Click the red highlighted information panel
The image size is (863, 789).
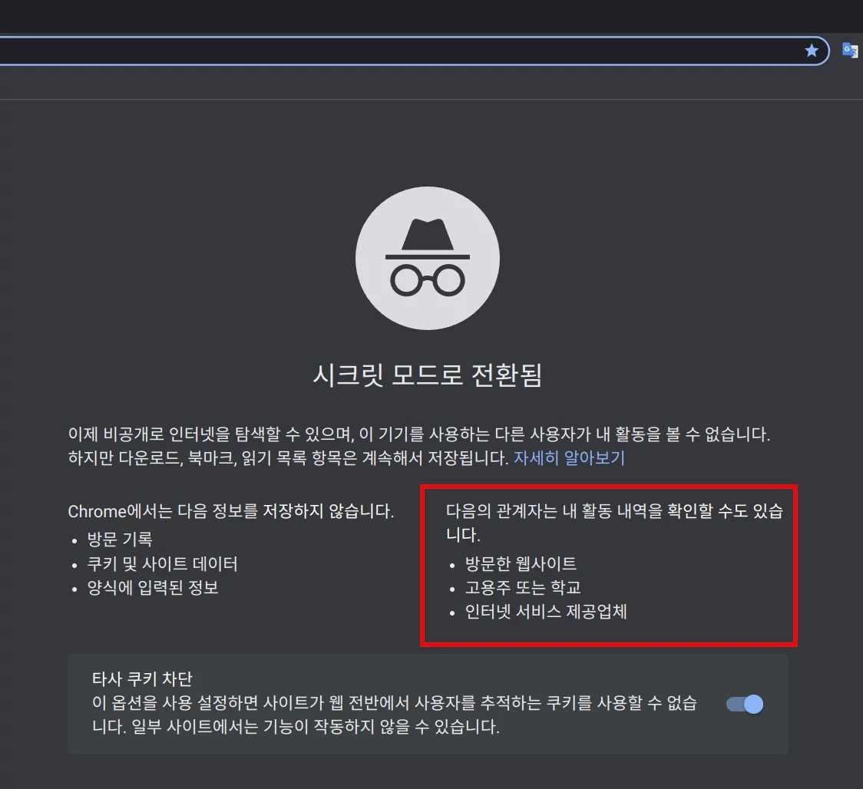609,565
